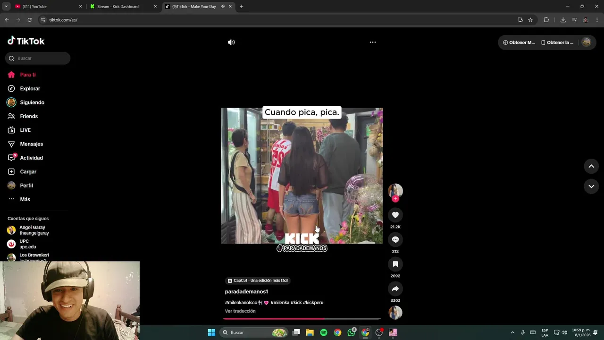The height and width of the screenshot is (340, 604).
Task: Open OBS Studio from the taskbar
Action: point(379,332)
